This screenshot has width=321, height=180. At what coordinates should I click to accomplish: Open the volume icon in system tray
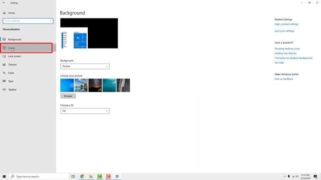coord(297,176)
